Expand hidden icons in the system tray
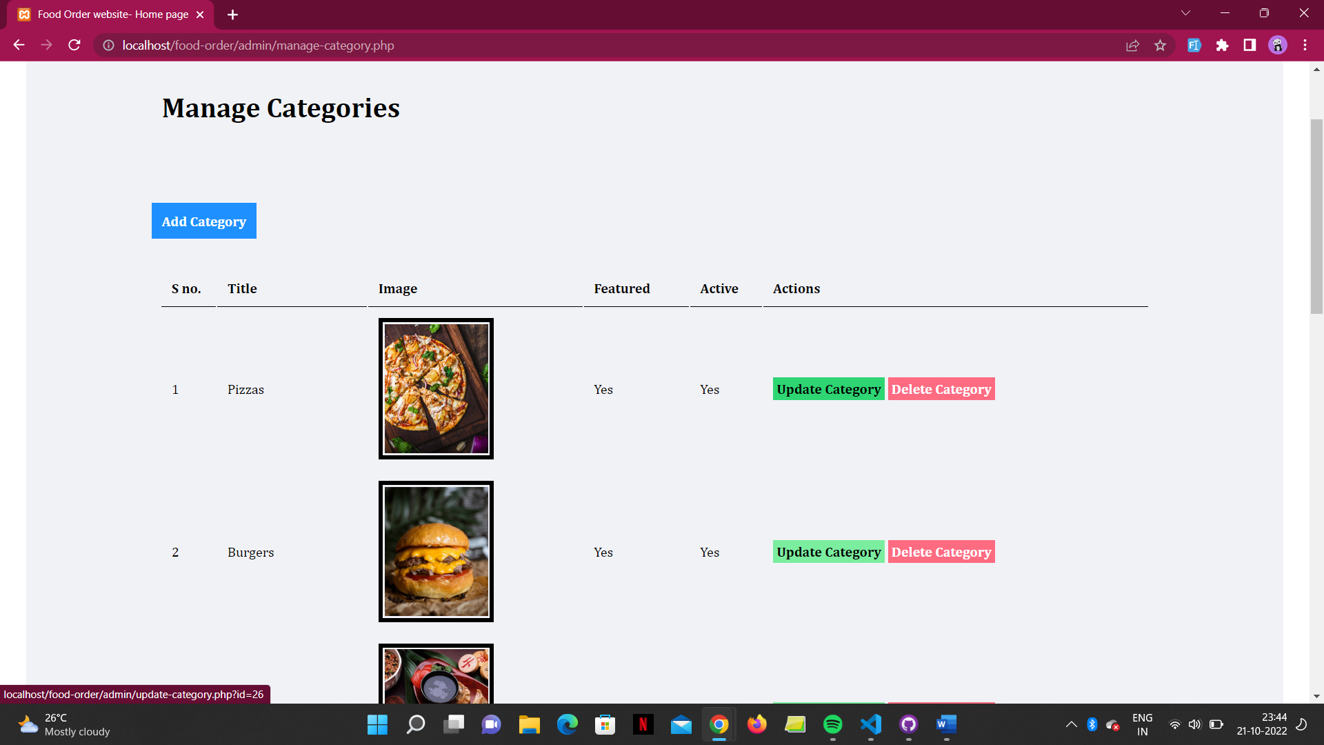Viewport: 1324px width, 745px height. [1071, 725]
